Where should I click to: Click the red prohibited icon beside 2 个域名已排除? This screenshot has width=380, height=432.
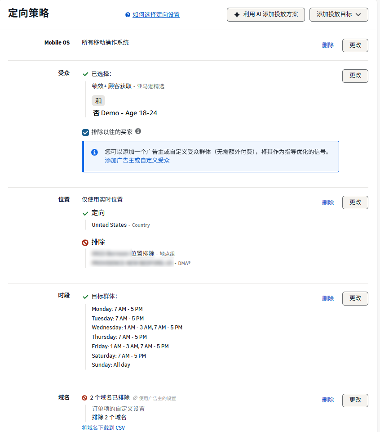point(84,398)
